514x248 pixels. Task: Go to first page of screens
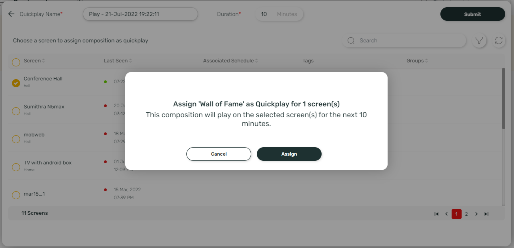tap(436, 214)
